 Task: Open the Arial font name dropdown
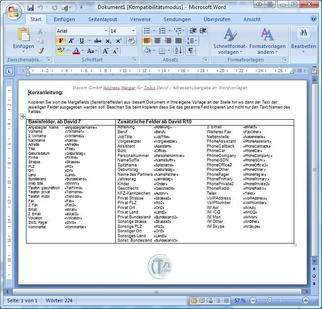[x=106, y=31]
